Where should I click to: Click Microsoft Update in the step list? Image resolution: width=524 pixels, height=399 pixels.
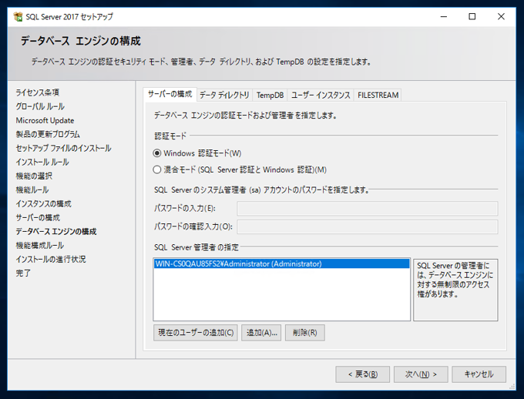point(45,120)
